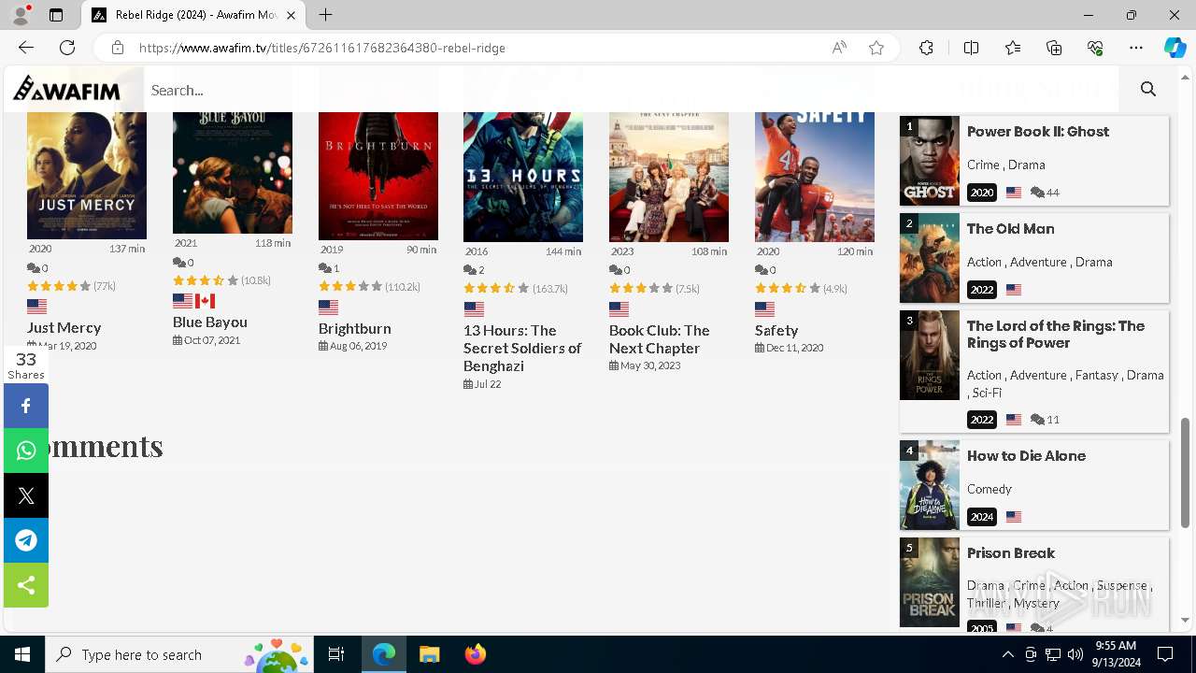
Task: Open the Windows Start menu
Action: pyautogui.click(x=22, y=654)
